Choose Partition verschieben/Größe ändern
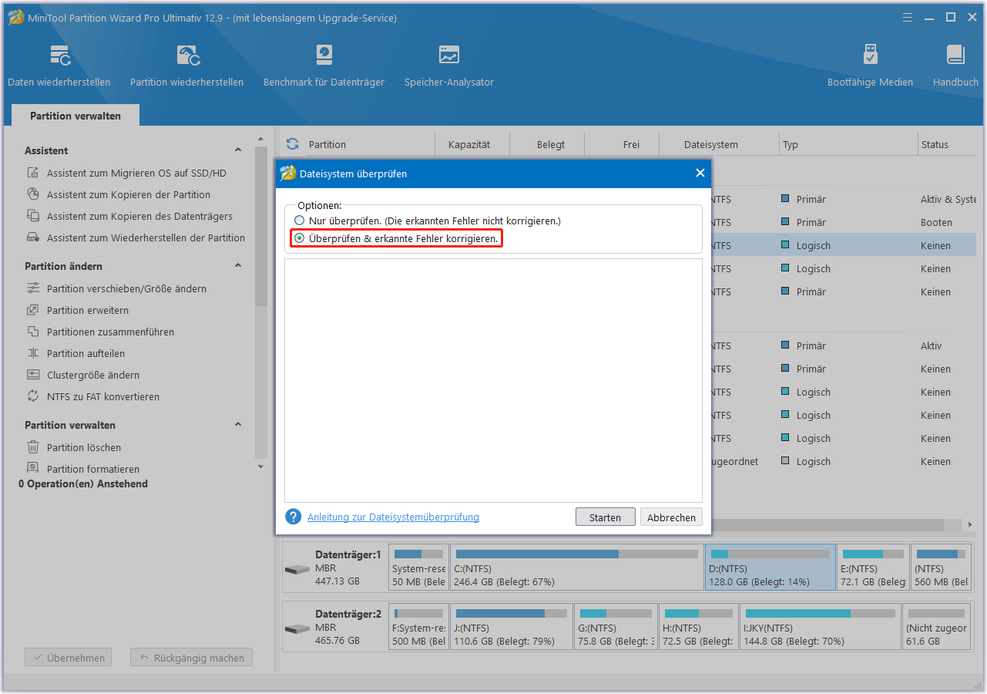 (x=126, y=289)
